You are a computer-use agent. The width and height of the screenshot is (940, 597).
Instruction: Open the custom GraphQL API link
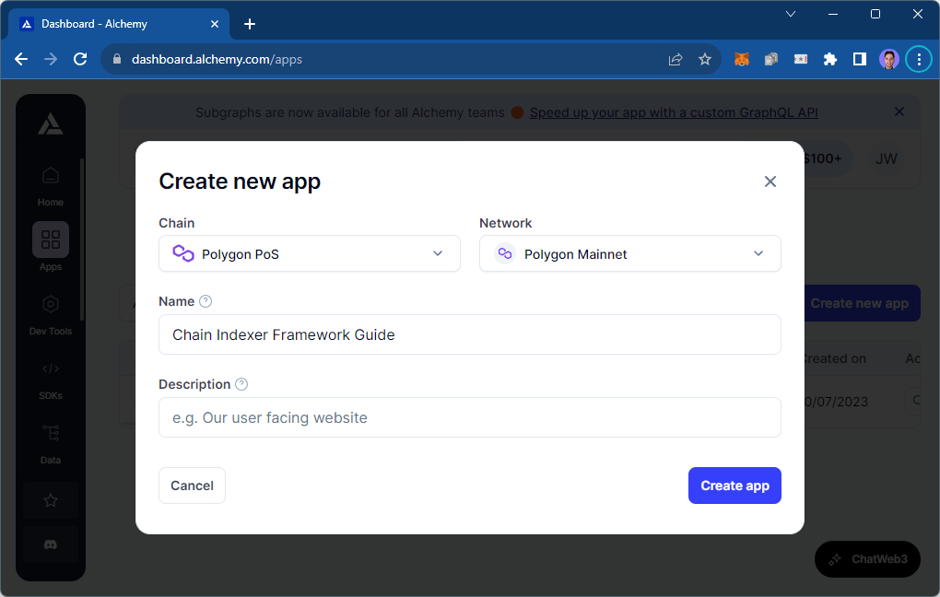pos(674,112)
